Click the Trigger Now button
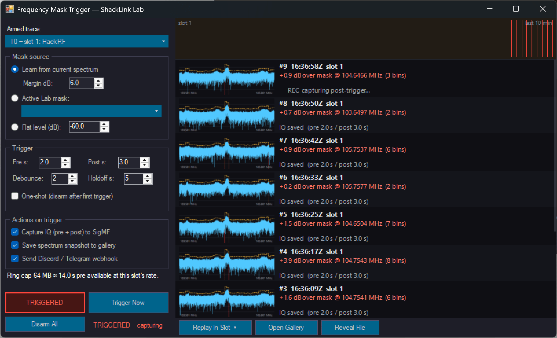Image resolution: width=557 pixels, height=338 pixels. (x=128, y=303)
